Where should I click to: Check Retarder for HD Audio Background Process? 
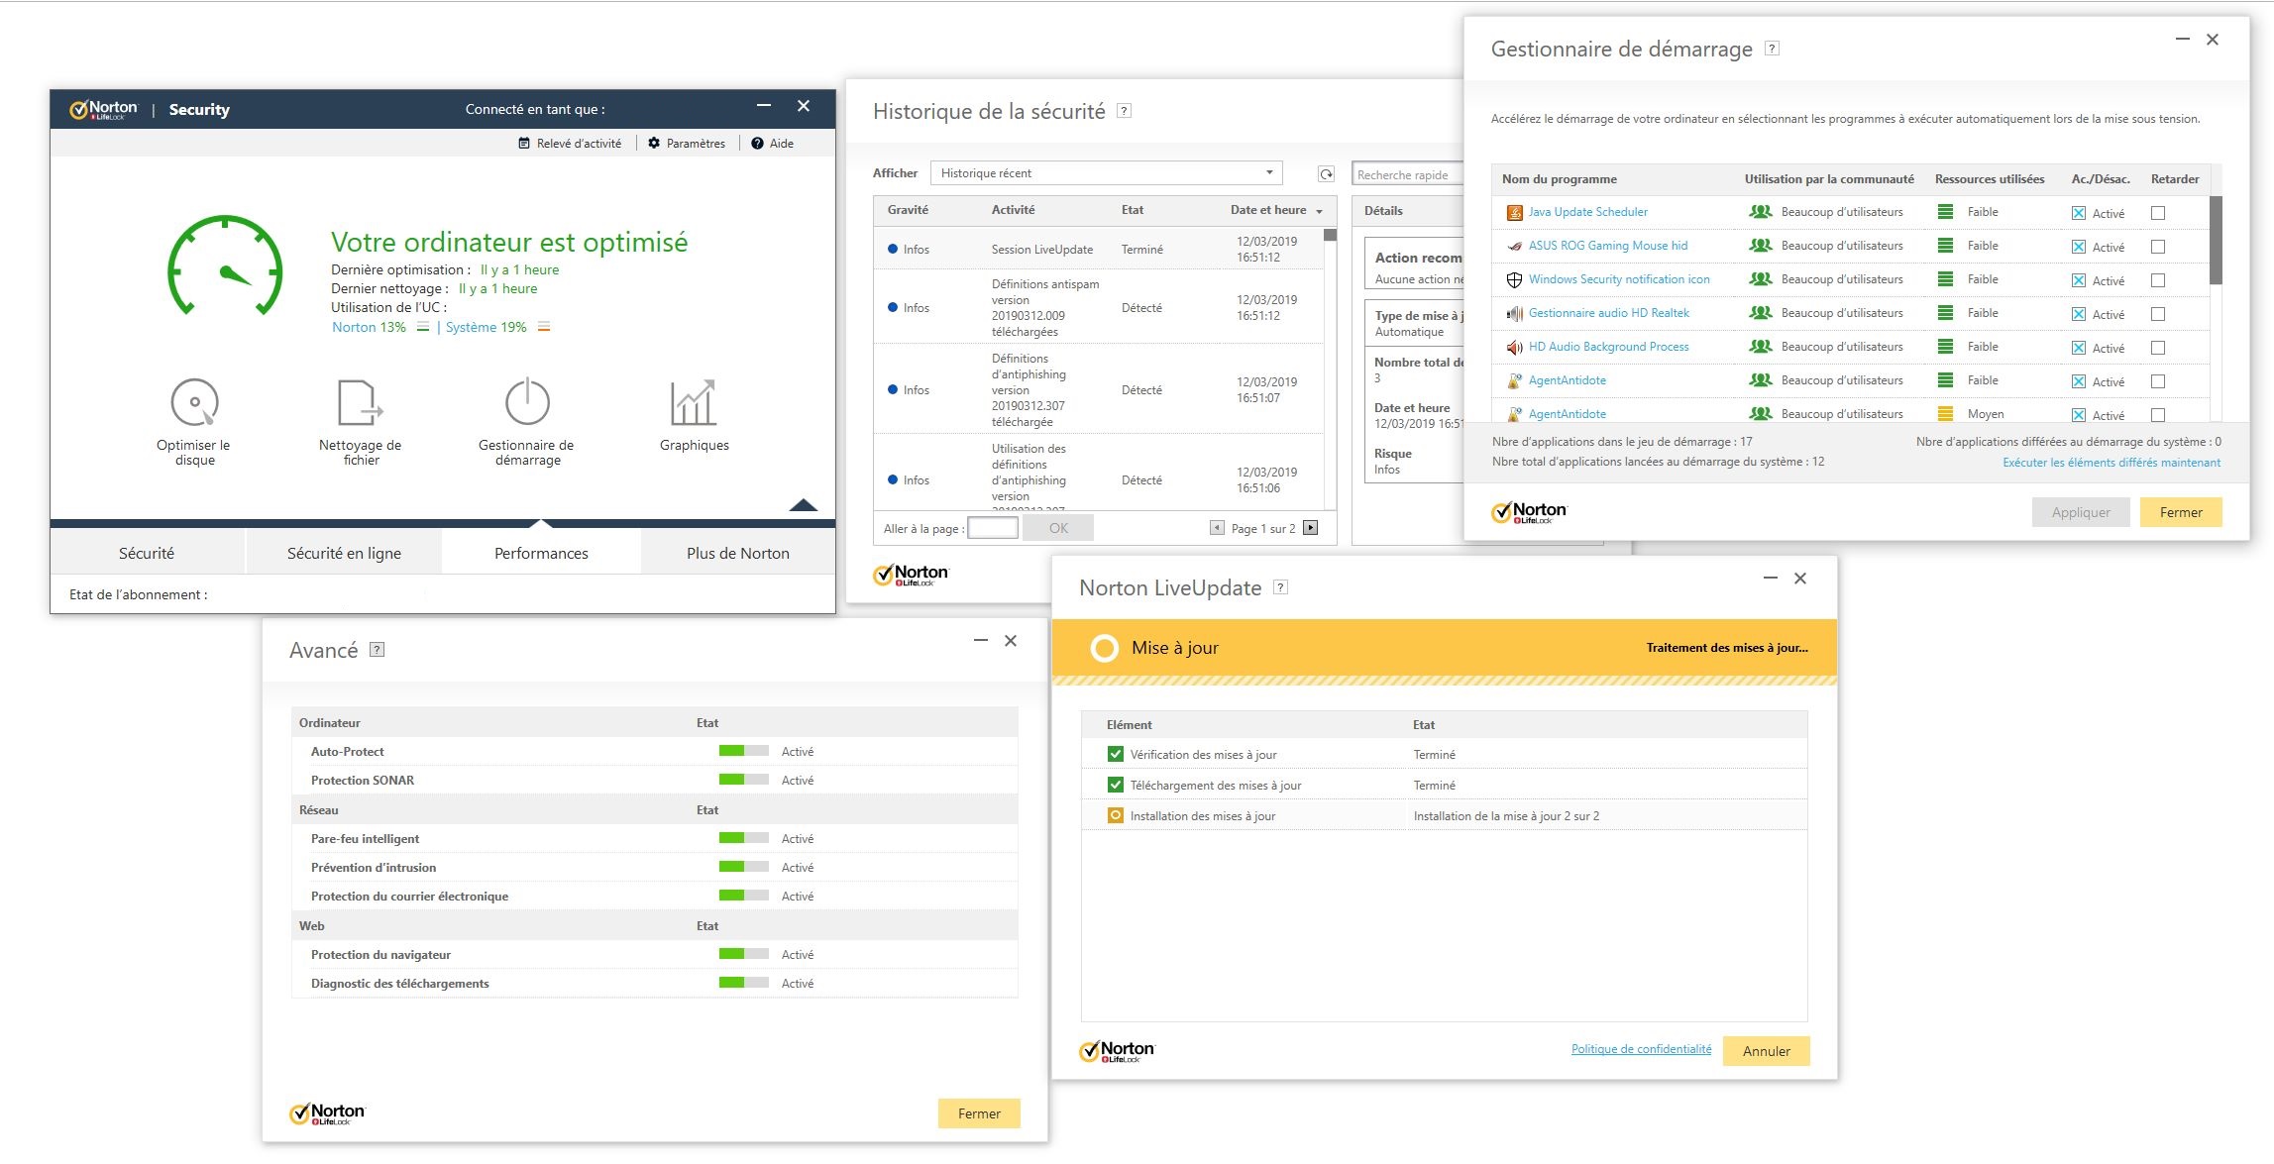(2158, 348)
